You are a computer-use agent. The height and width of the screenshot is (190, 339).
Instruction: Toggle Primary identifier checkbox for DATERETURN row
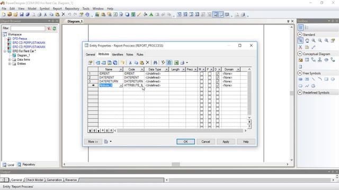pos(210,81)
